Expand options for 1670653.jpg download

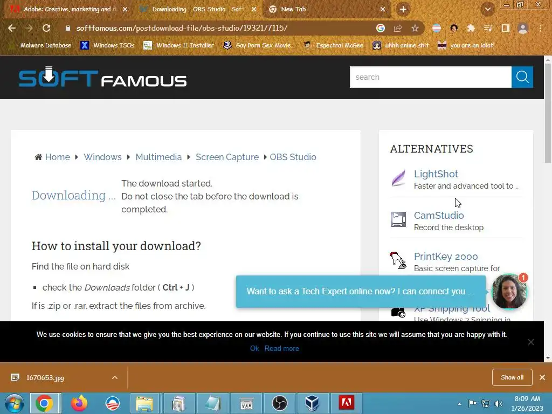pos(115,377)
